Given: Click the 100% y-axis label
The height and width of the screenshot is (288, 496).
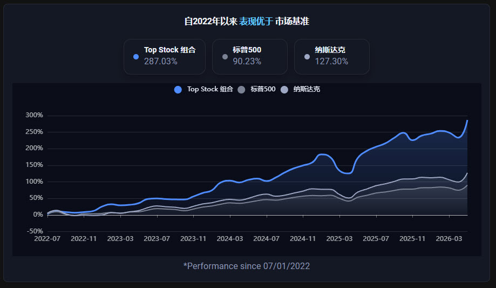Looking at the screenshot, I should click(x=34, y=182).
